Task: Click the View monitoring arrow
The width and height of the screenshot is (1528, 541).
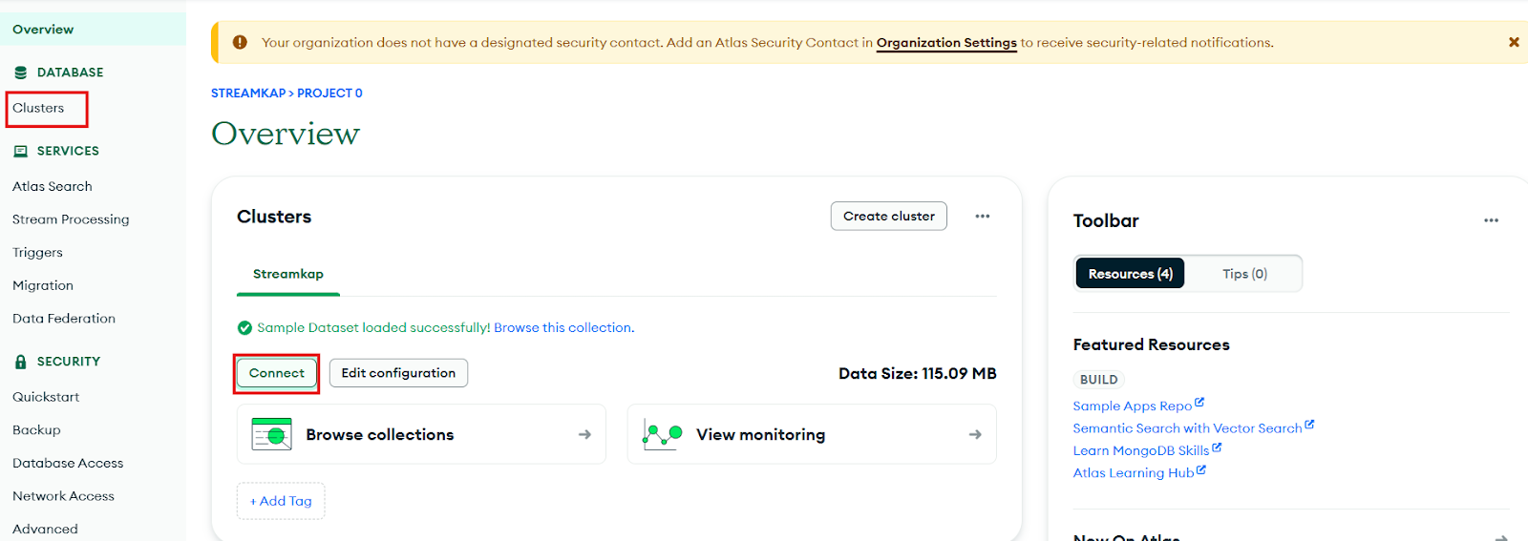Action: [975, 434]
